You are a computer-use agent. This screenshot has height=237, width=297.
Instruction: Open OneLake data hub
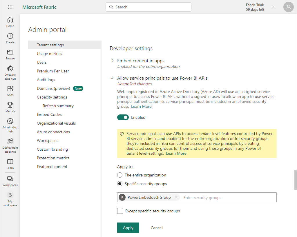(10, 72)
